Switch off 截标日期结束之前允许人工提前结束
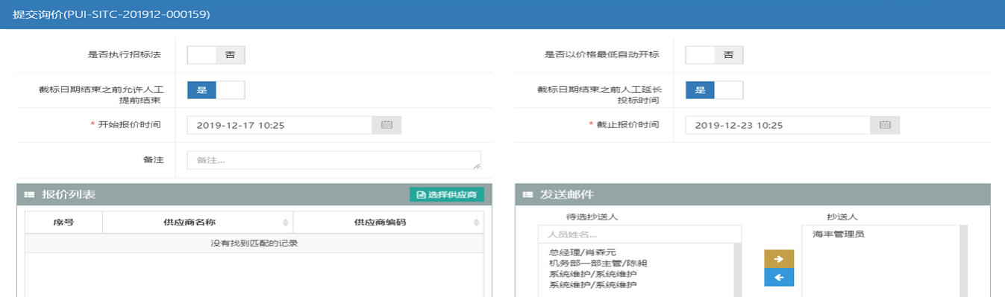The width and height of the screenshot is (1005, 297). 216,90
